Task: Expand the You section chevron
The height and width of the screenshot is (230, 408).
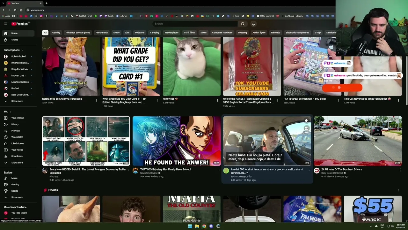Action: click(x=11, y=111)
